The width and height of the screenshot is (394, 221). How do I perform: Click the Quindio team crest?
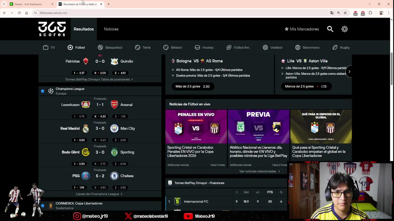click(x=114, y=61)
